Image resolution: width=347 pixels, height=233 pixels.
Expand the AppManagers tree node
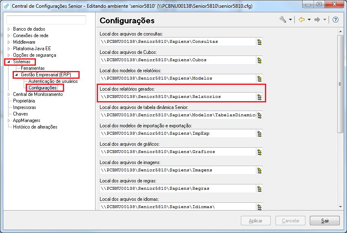(x=9, y=120)
